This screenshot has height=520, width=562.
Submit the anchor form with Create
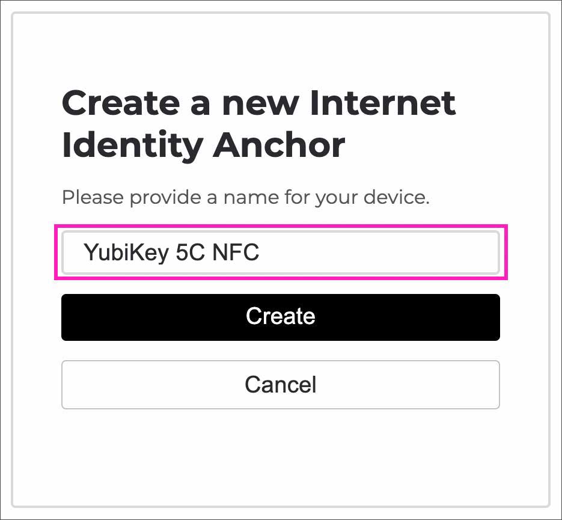[281, 317]
